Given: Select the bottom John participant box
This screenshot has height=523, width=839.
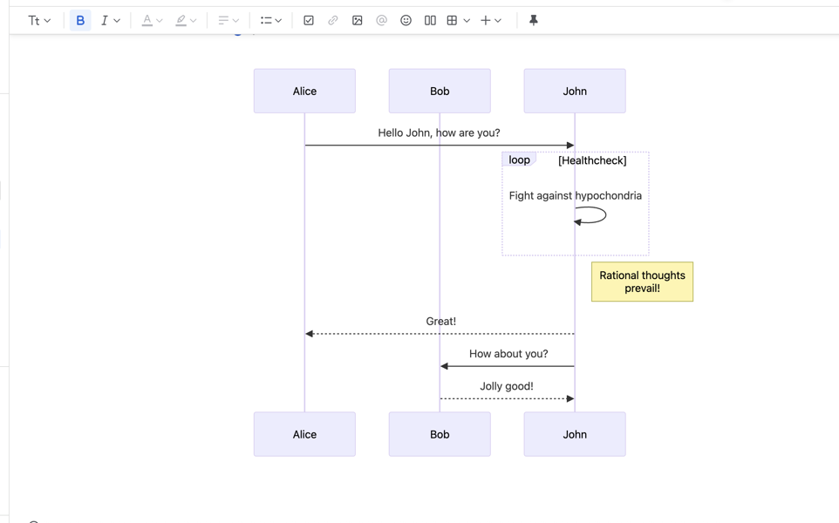Looking at the screenshot, I should pos(574,434).
